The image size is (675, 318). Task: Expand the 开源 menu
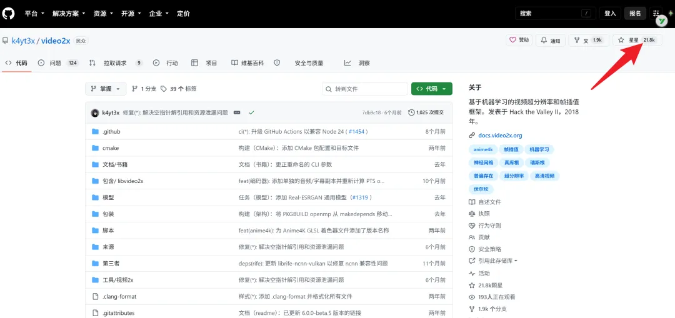(131, 13)
